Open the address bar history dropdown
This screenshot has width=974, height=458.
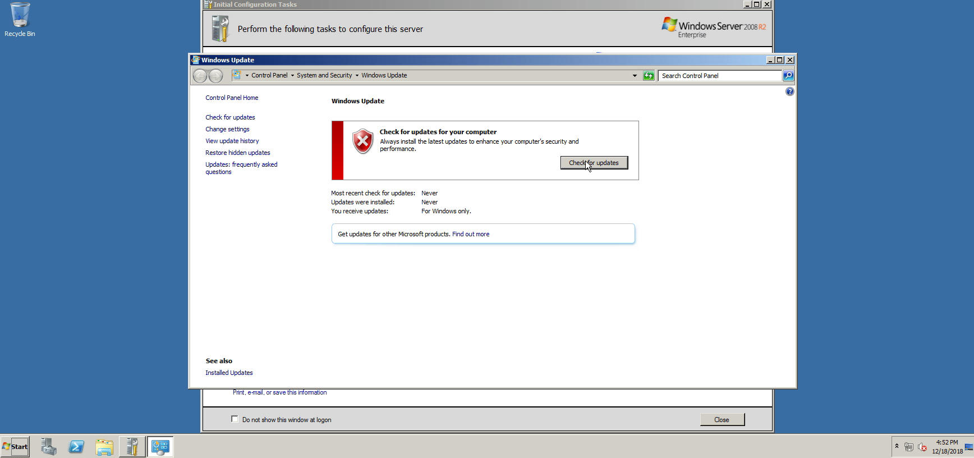click(635, 76)
